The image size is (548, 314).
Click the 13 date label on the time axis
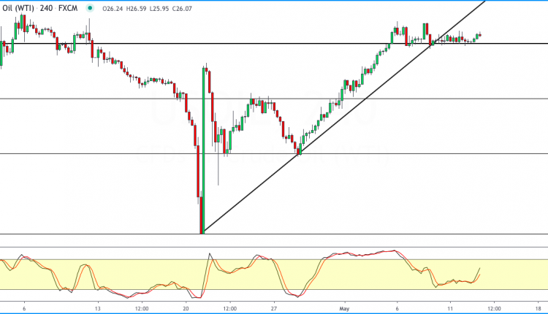[97, 309]
